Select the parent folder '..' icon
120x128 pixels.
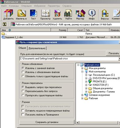click(x=3, y=34)
